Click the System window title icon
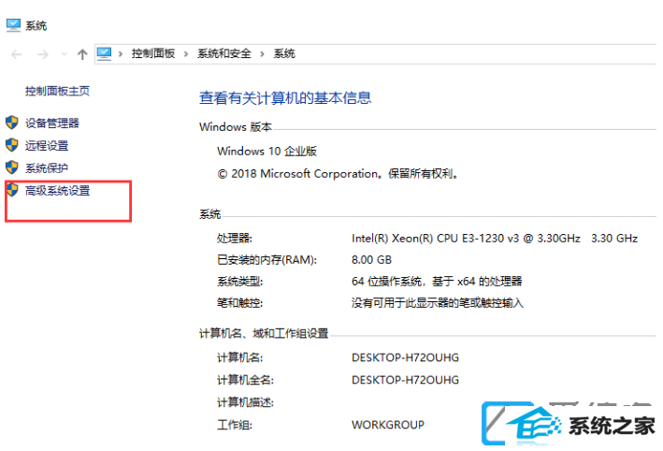Viewport: 663px width, 451px height. [13, 25]
